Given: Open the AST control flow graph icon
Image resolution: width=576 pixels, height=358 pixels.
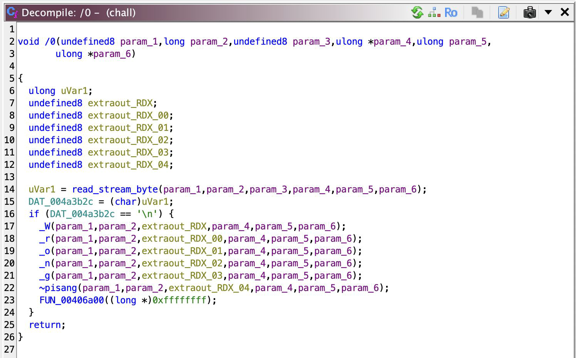Looking at the screenshot, I should tap(434, 12).
